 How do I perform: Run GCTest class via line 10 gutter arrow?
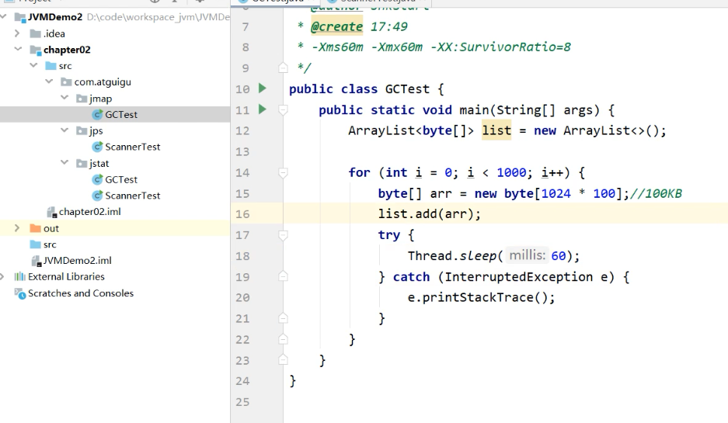(263, 88)
